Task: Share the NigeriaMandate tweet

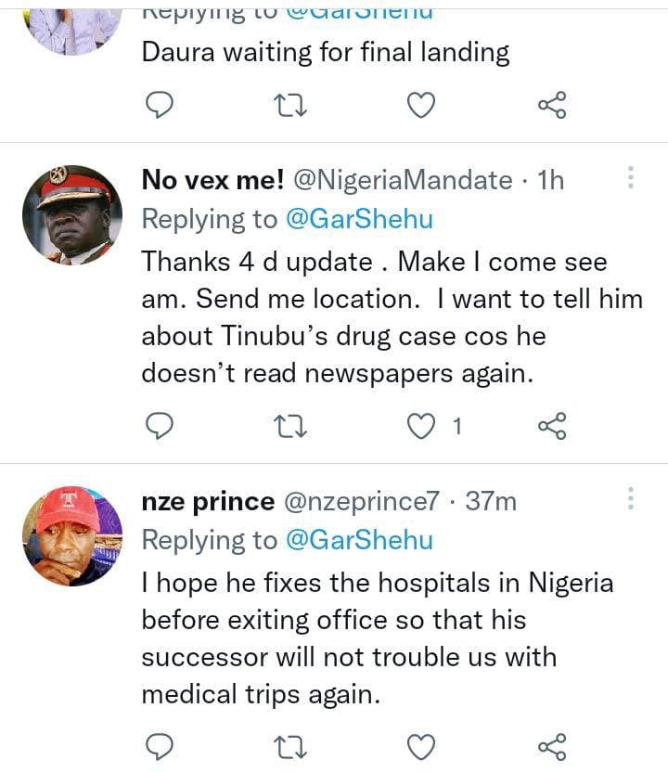Action: (x=552, y=426)
